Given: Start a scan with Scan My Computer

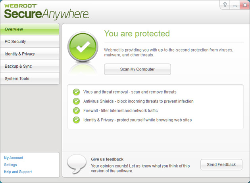Looking at the screenshot, I should pyautogui.click(x=137, y=69).
